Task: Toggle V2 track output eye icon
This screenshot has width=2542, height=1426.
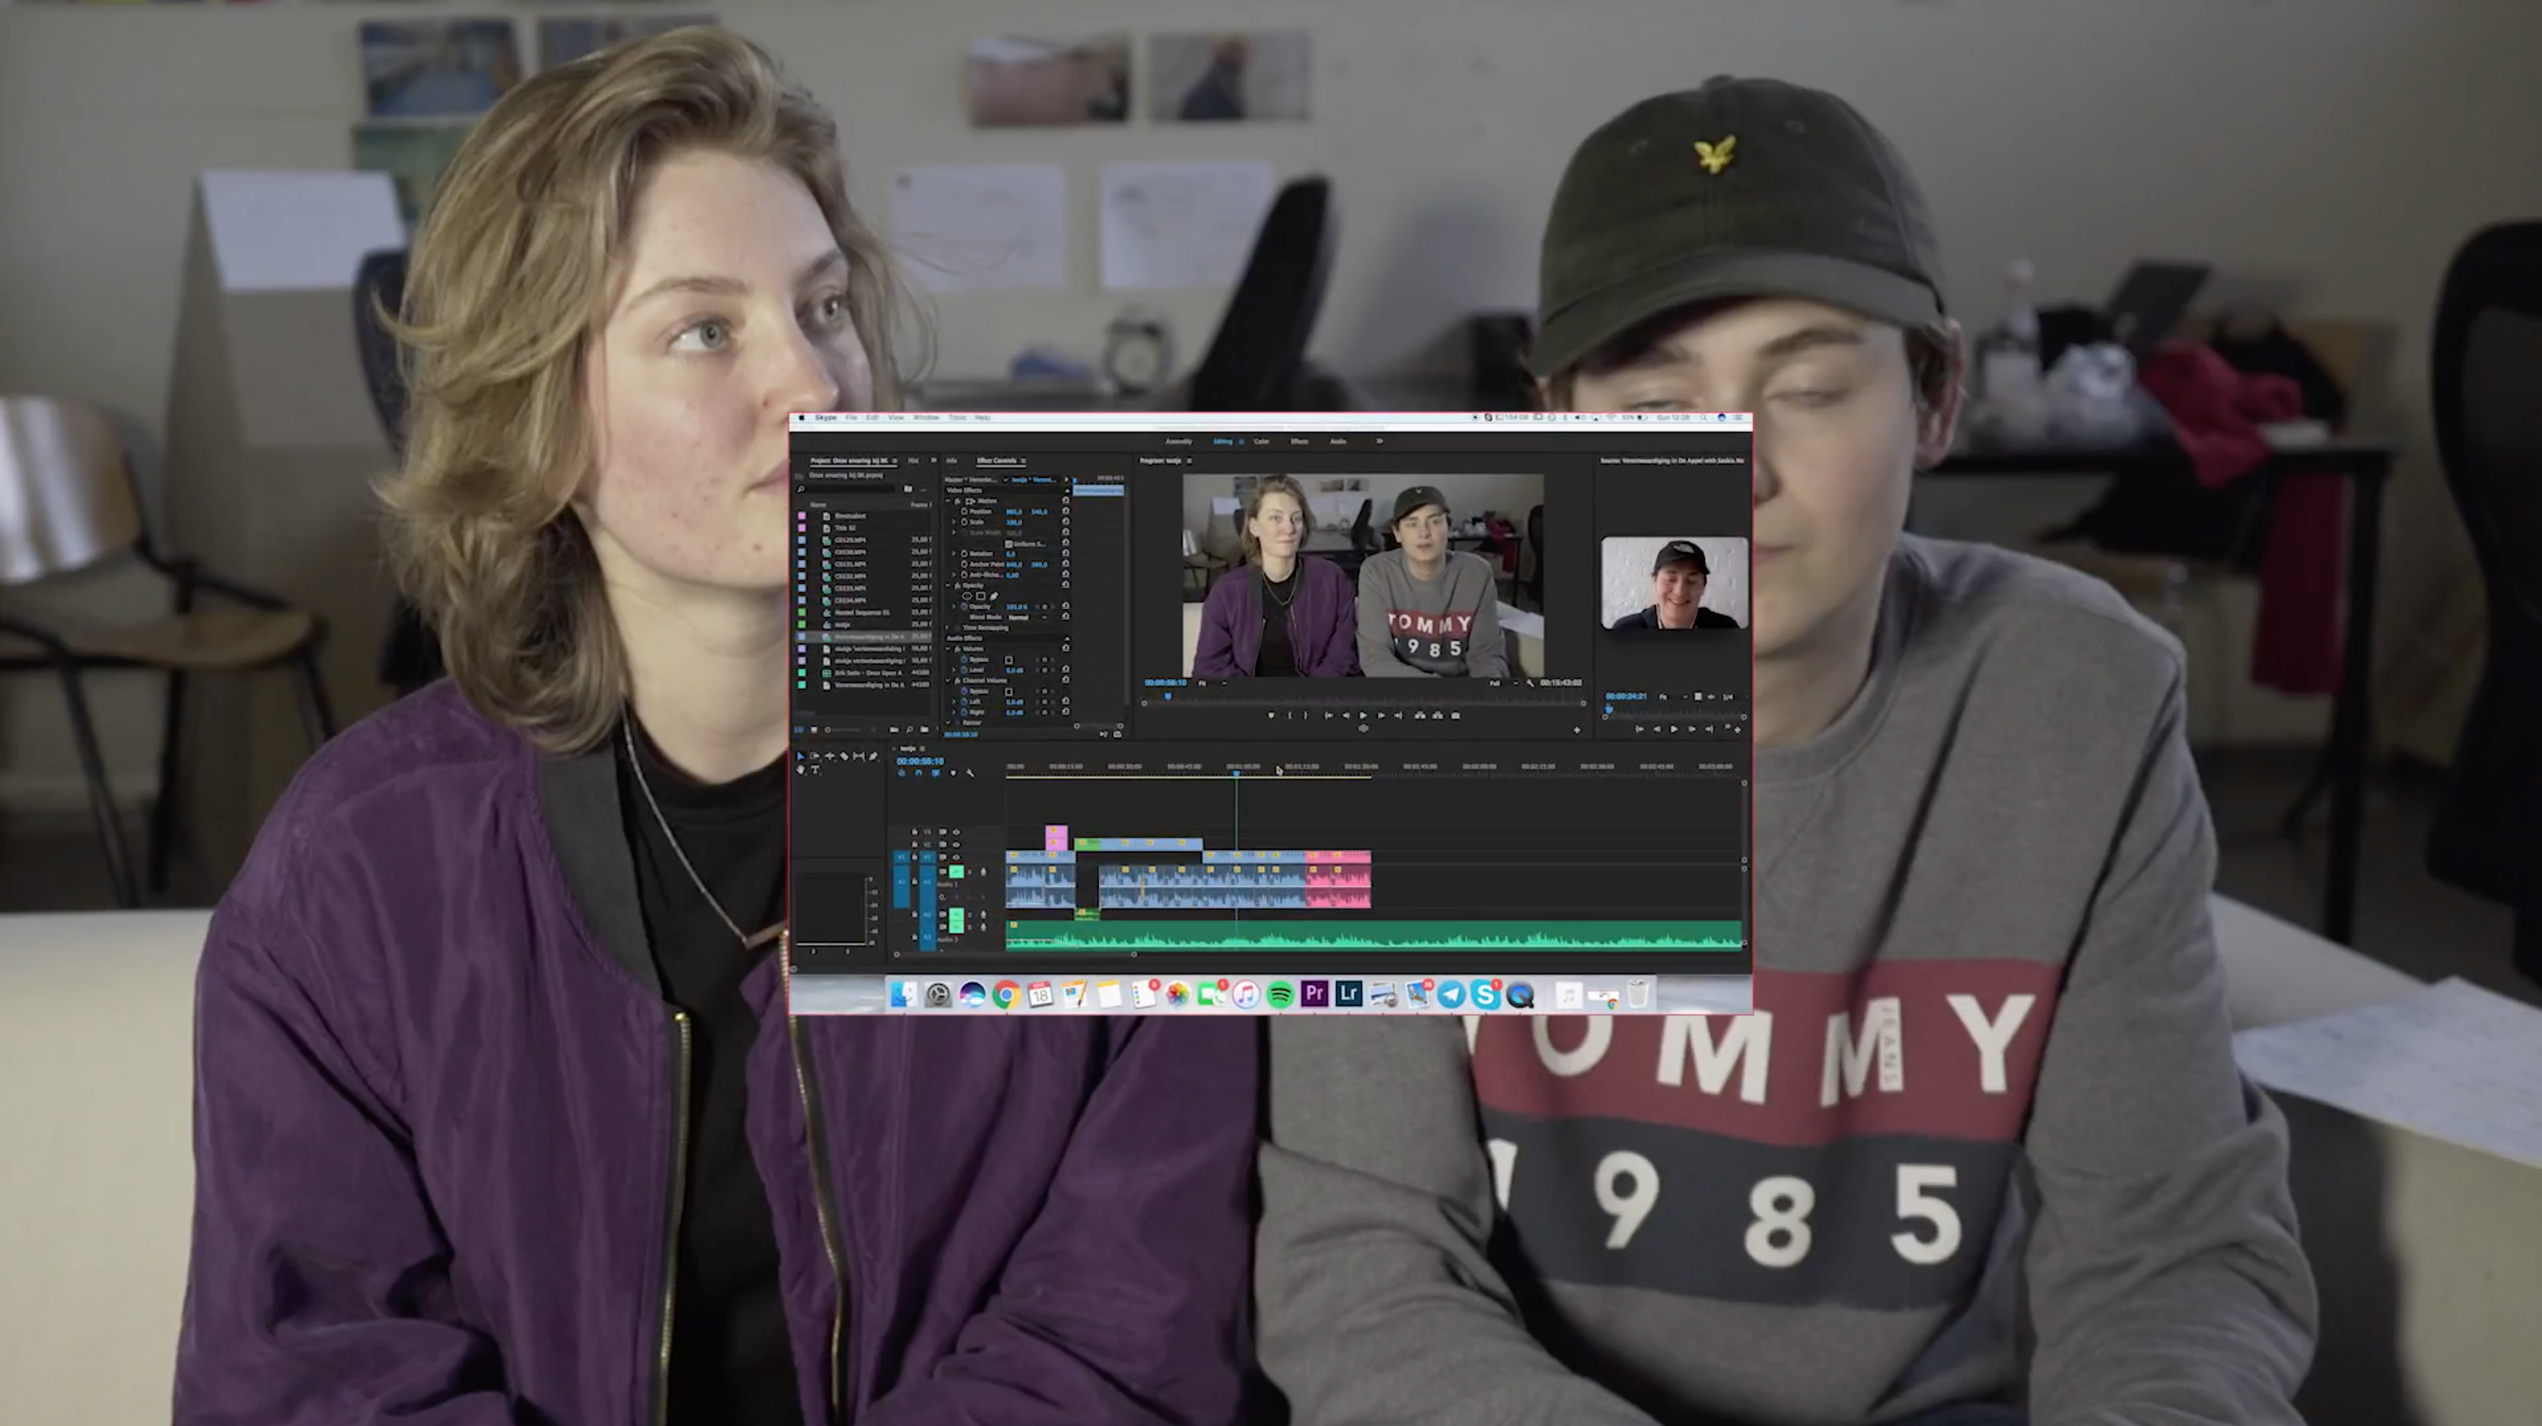Action: tap(956, 845)
